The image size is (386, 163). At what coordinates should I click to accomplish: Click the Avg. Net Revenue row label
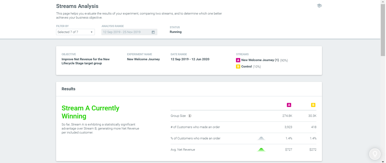[x=183, y=150]
